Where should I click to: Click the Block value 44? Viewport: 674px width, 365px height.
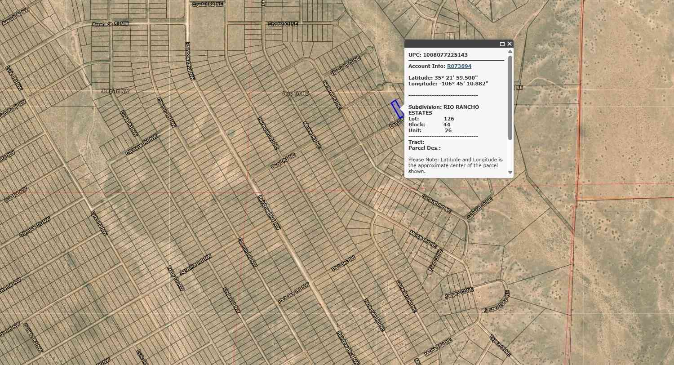(x=447, y=125)
